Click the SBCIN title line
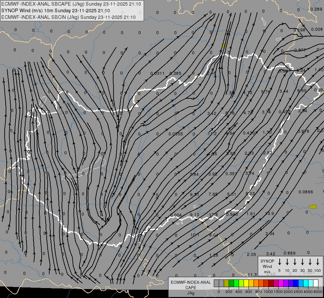The image size is (324, 298). point(69,17)
